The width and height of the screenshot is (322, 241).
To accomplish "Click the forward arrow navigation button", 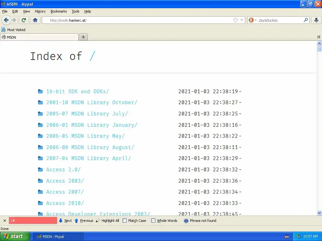I will (14, 20).
